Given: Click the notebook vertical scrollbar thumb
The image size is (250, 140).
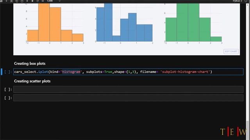Looking at the screenshot, I should click(x=247, y=130).
